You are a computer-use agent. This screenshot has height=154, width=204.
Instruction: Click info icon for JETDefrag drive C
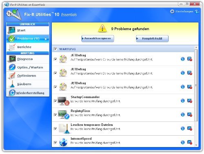pyautogui.click(x=183, y=59)
